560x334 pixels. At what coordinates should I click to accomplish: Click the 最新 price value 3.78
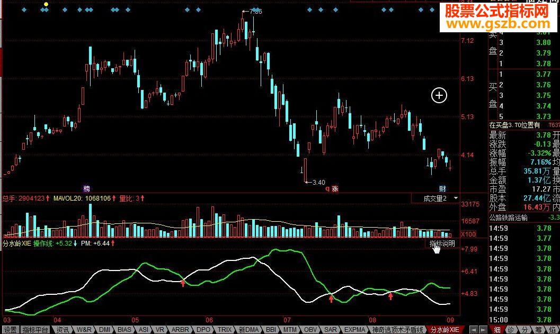(544, 136)
